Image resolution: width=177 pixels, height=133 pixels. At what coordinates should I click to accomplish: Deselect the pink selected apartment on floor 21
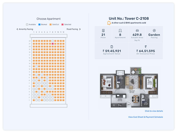(53, 44)
